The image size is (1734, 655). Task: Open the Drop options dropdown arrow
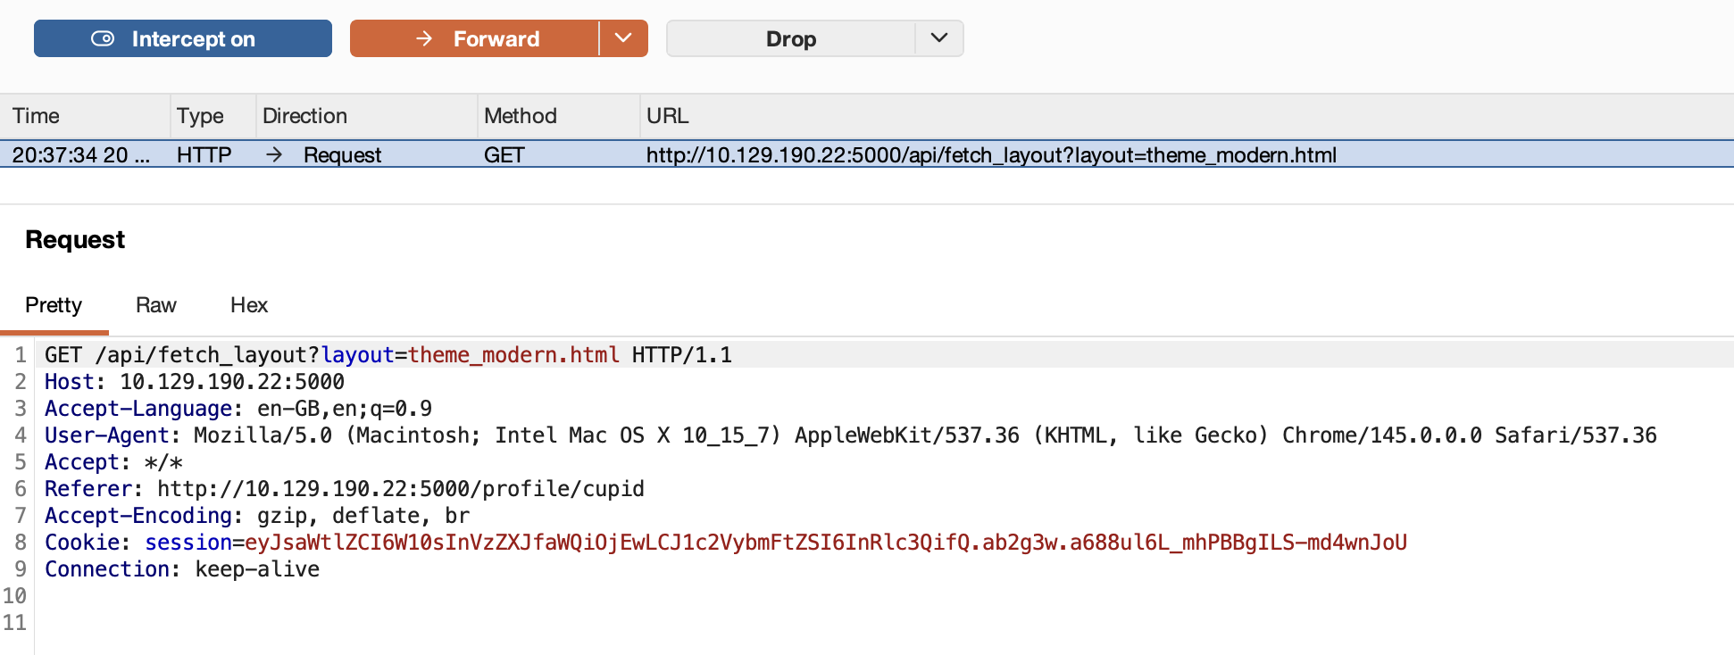[x=938, y=38]
